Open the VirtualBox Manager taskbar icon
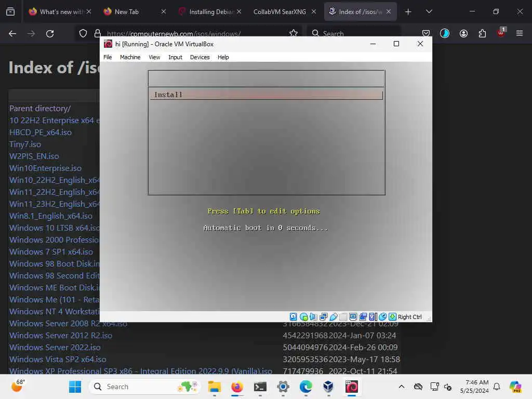The image size is (532, 399). (328, 387)
